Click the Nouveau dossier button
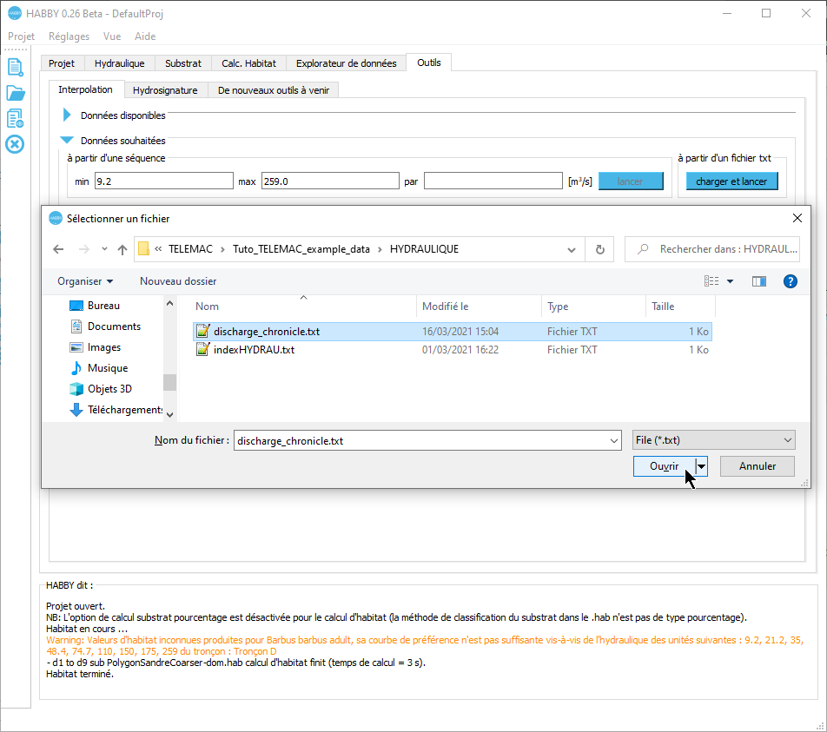The height and width of the screenshot is (732, 827). click(178, 281)
